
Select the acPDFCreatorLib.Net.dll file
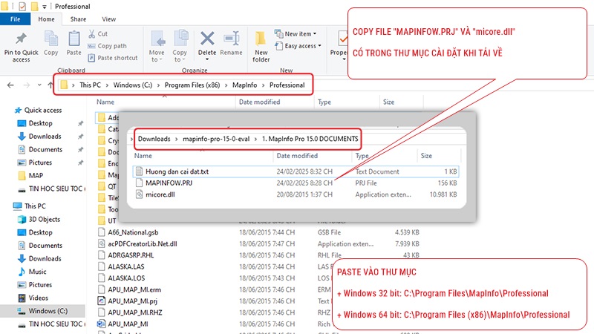[143, 243]
